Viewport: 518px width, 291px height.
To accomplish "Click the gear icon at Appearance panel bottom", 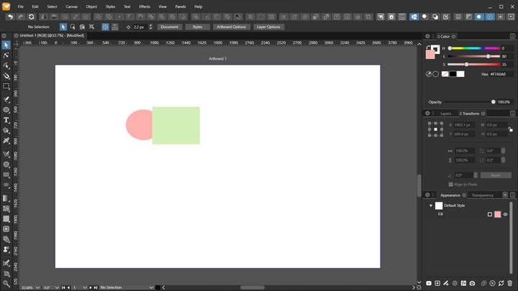I will pos(455,283).
